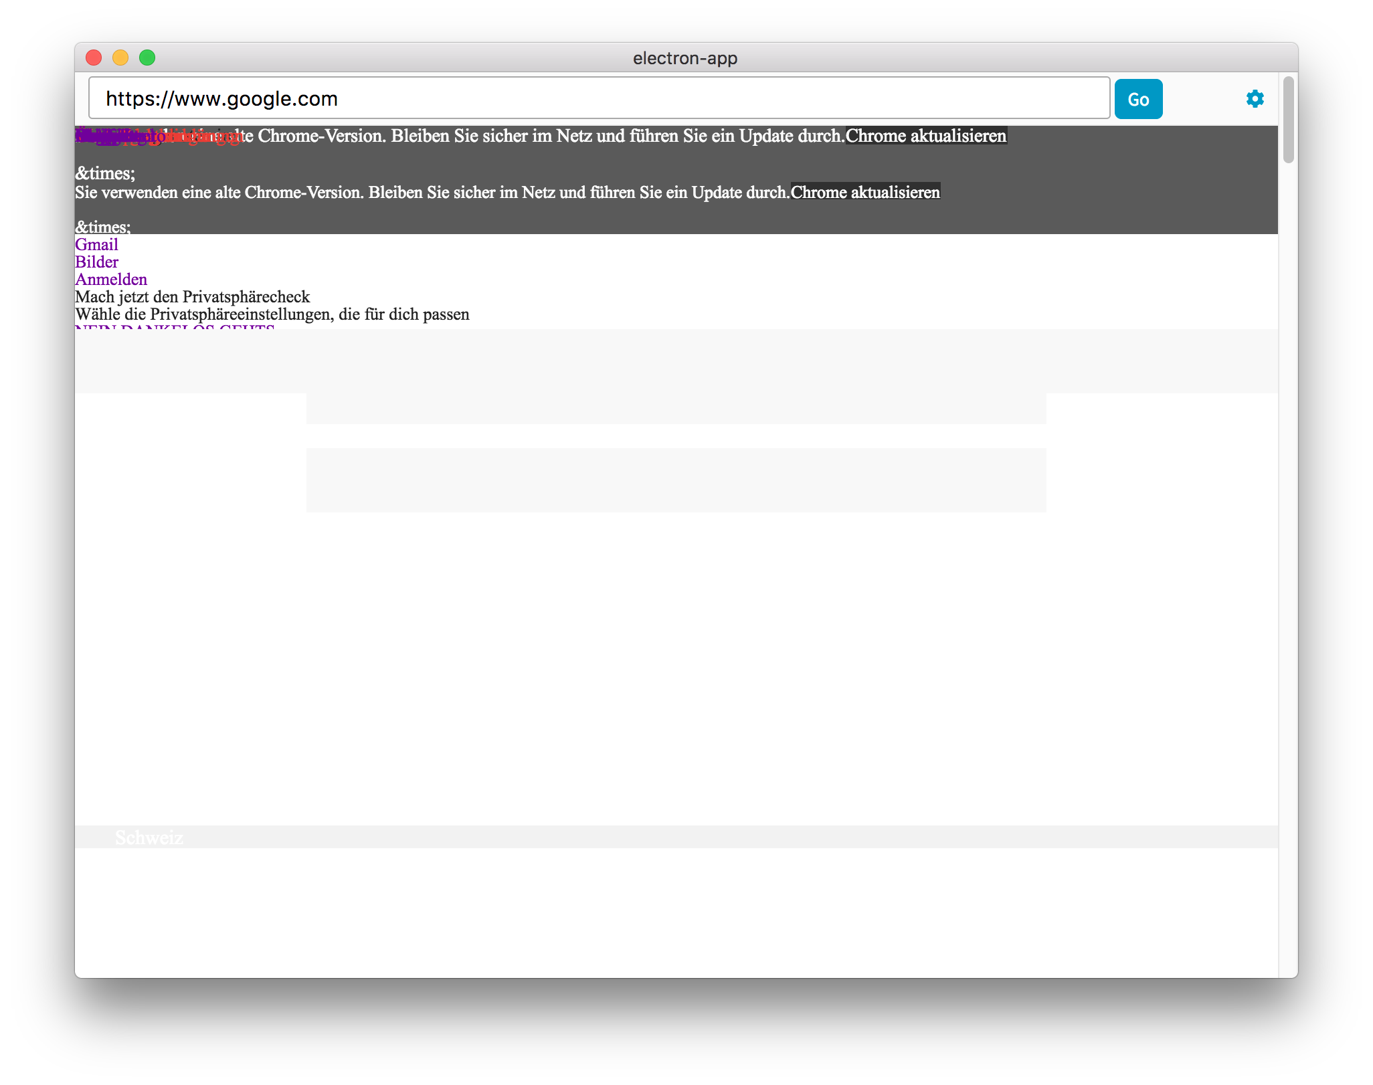1373x1085 pixels.
Task: Click Chrome aktualisieren in first banner line
Action: click(926, 136)
